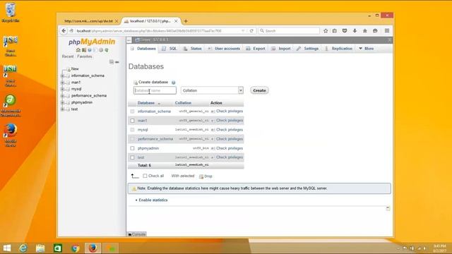This screenshot has width=452, height=254.
Task: Open Replication tab
Action: click(x=339, y=49)
